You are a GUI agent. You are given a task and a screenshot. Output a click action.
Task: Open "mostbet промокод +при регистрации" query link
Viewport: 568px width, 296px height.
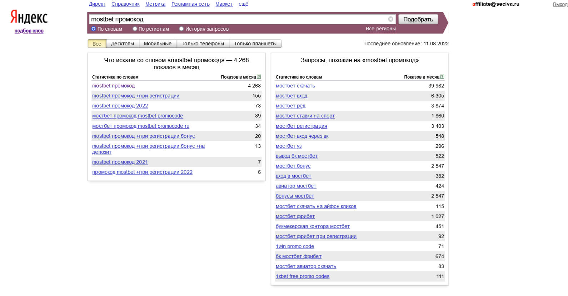(136, 96)
